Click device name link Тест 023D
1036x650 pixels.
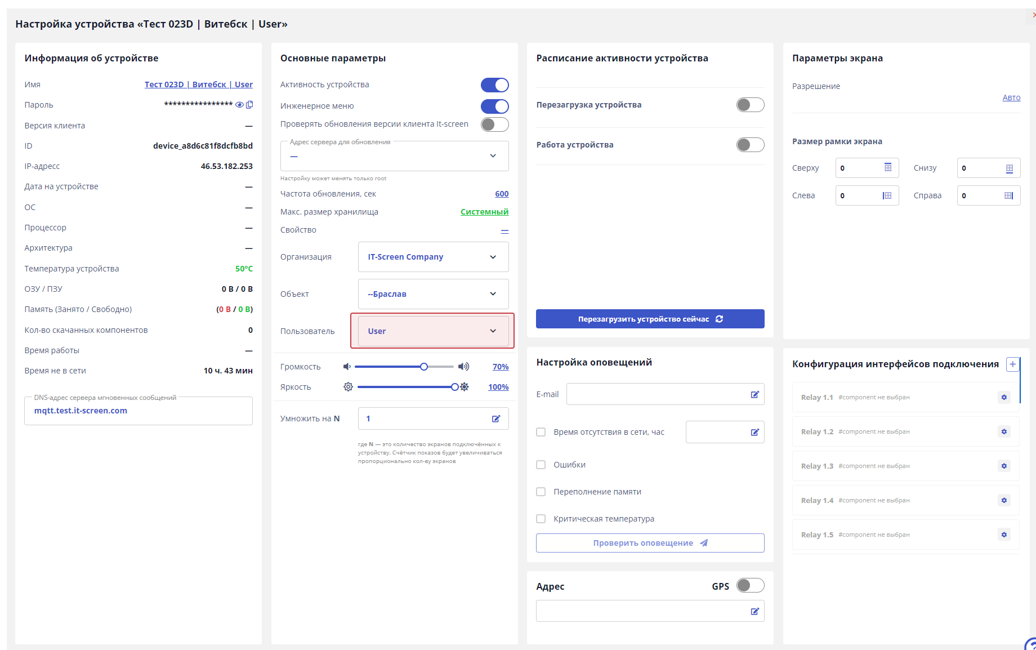coord(199,84)
